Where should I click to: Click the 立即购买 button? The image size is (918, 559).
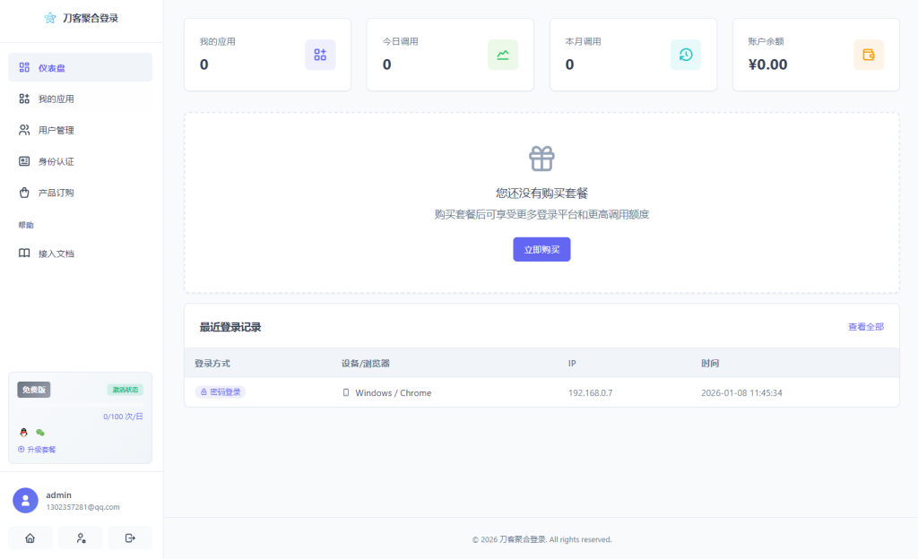541,249
